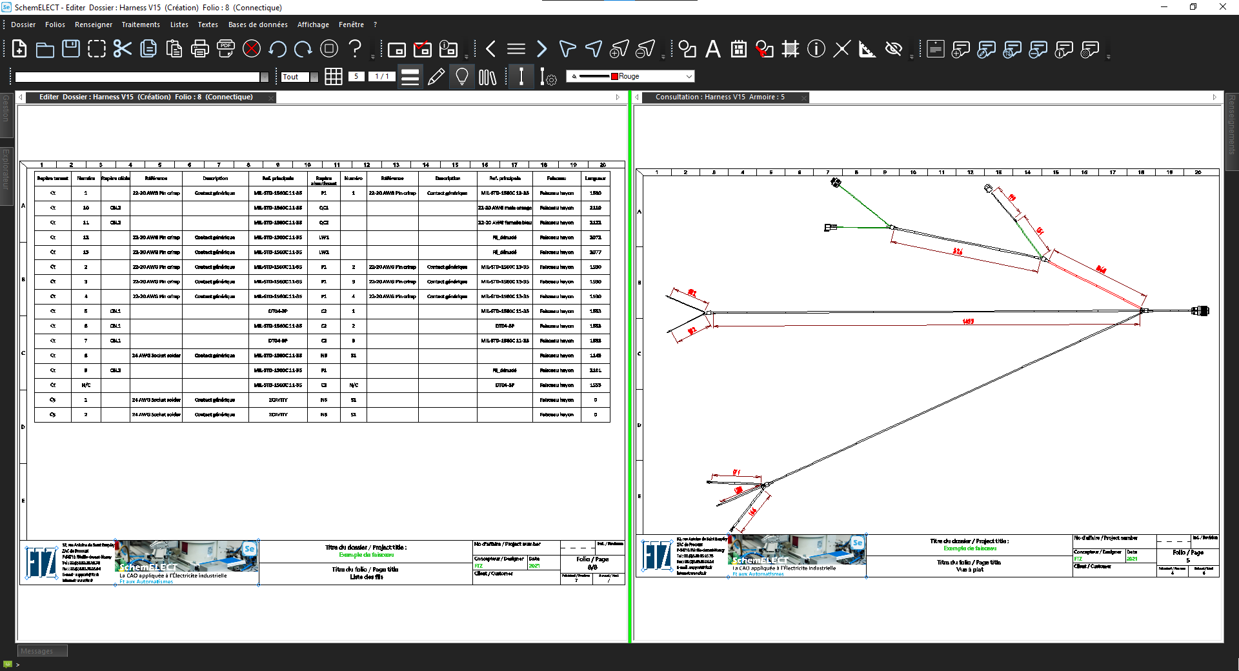
Task: Create a new document with the toolbar icon
Action: pyautogui.click(x=19, y=49)
